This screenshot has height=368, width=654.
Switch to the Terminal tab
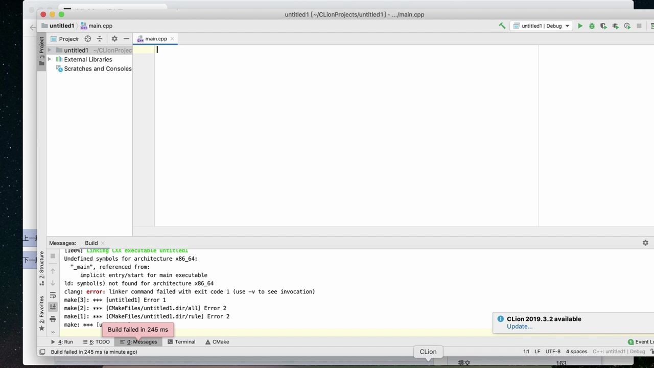point(181,341)
